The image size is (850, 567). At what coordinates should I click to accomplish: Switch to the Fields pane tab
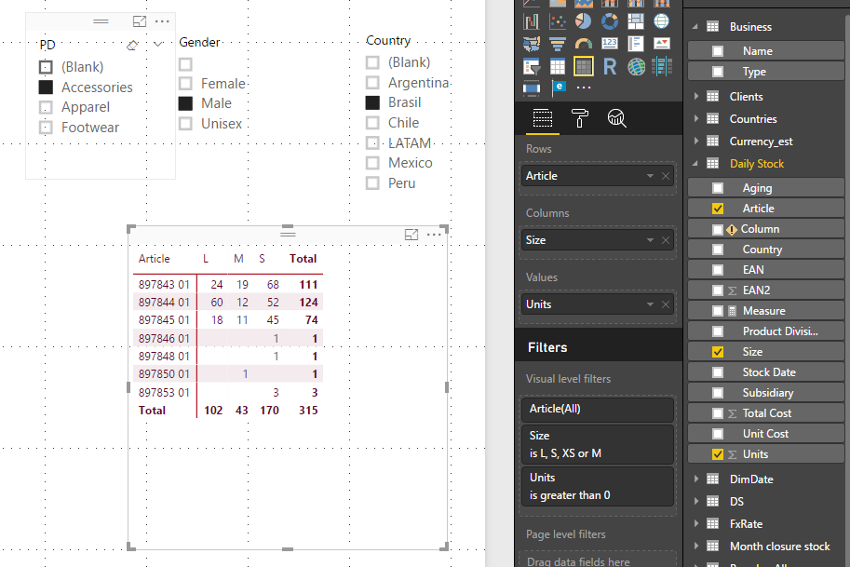(543, 118)
